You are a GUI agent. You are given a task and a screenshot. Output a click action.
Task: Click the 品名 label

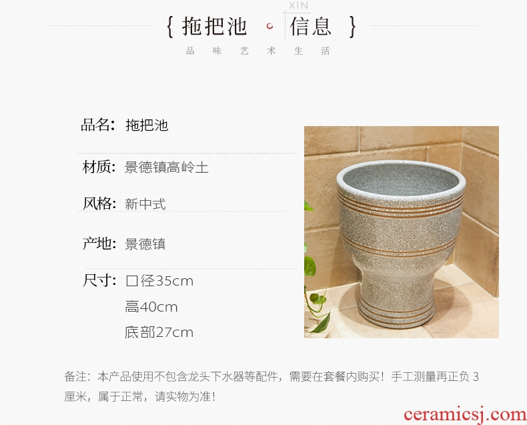pos(98,125)
